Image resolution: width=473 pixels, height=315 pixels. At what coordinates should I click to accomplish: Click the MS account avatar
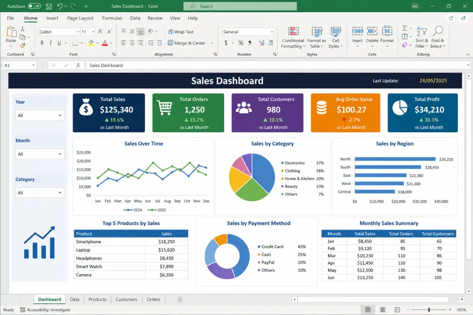tap(415, 6)
